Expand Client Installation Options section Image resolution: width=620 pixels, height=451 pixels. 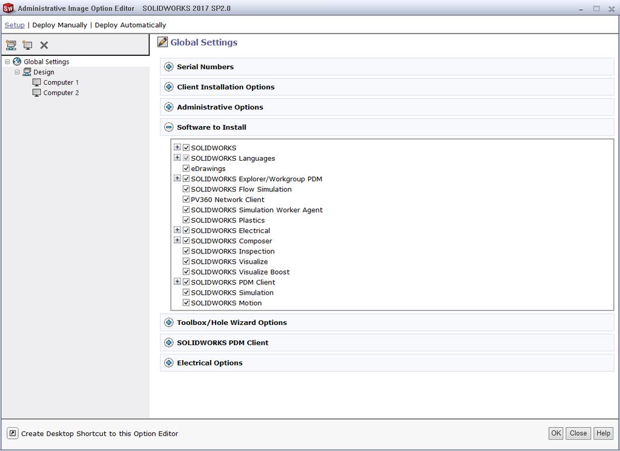click(x=169, y=87)
